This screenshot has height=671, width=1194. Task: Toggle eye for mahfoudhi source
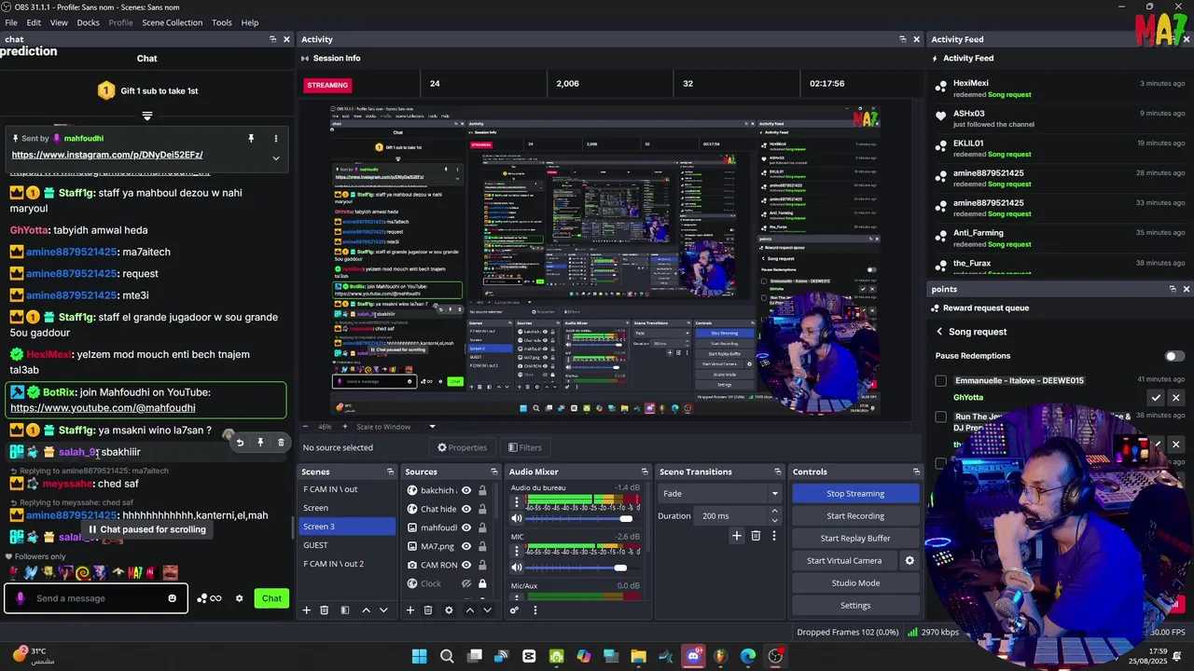click(466, 527)
